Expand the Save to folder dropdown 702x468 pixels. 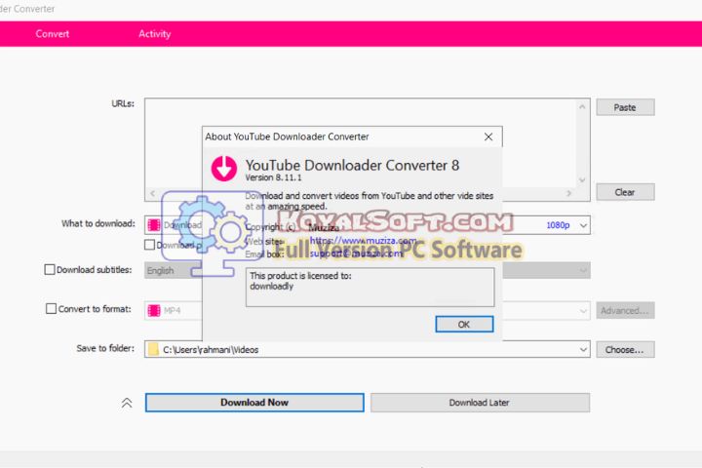coord(583,349)
